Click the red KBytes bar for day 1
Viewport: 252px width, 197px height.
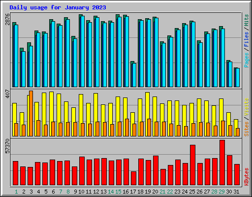point(15,173)
